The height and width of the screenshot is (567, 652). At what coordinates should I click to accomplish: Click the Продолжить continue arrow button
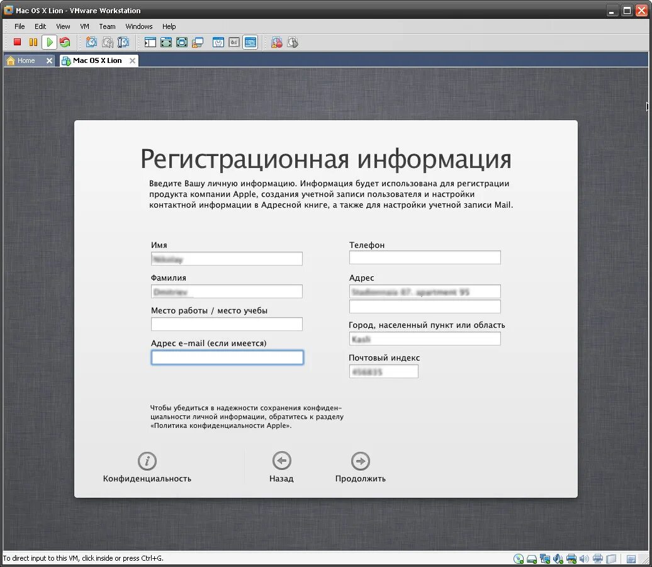click(361, 461)
